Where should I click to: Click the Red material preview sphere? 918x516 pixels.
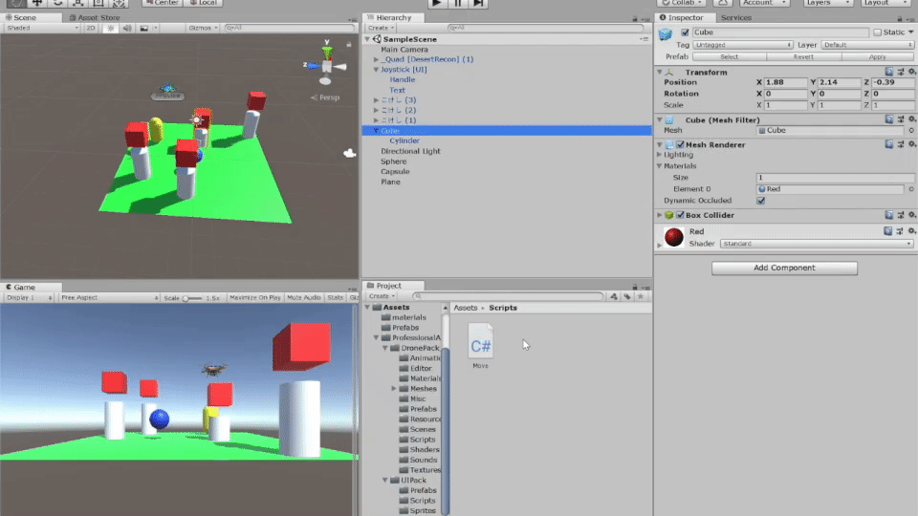tap(674, 237)
